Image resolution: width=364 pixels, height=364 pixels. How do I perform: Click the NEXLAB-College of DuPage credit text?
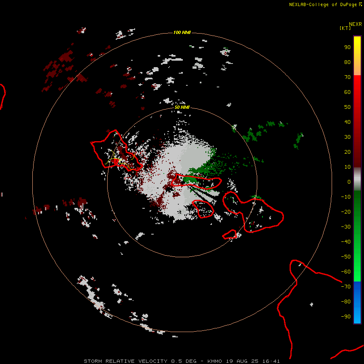323,4
